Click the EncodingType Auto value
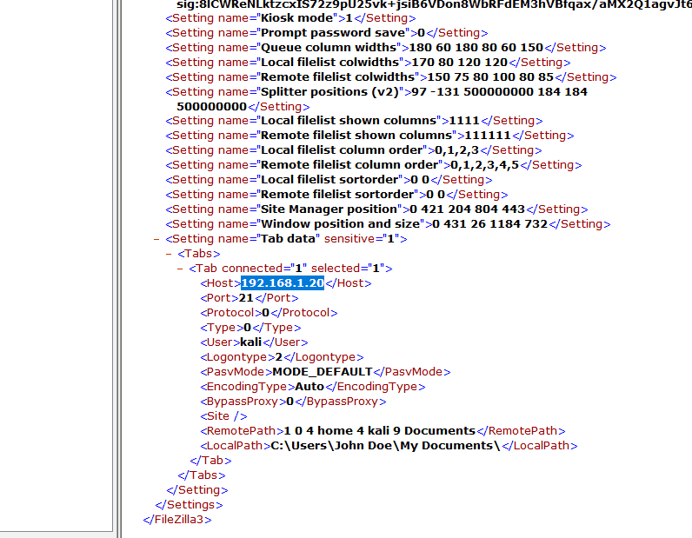The image size is (692, 538). pos(309,387)
